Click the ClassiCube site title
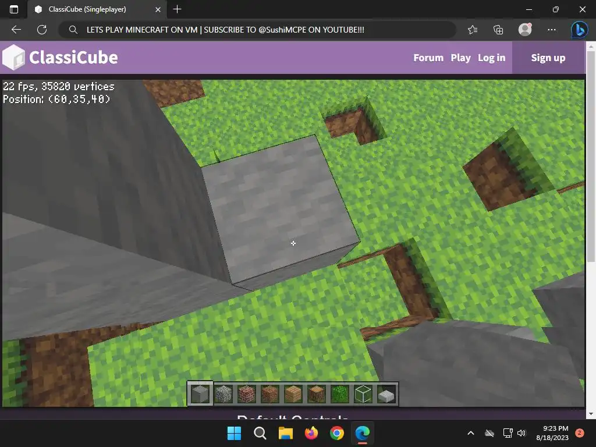 coord(73,58)
